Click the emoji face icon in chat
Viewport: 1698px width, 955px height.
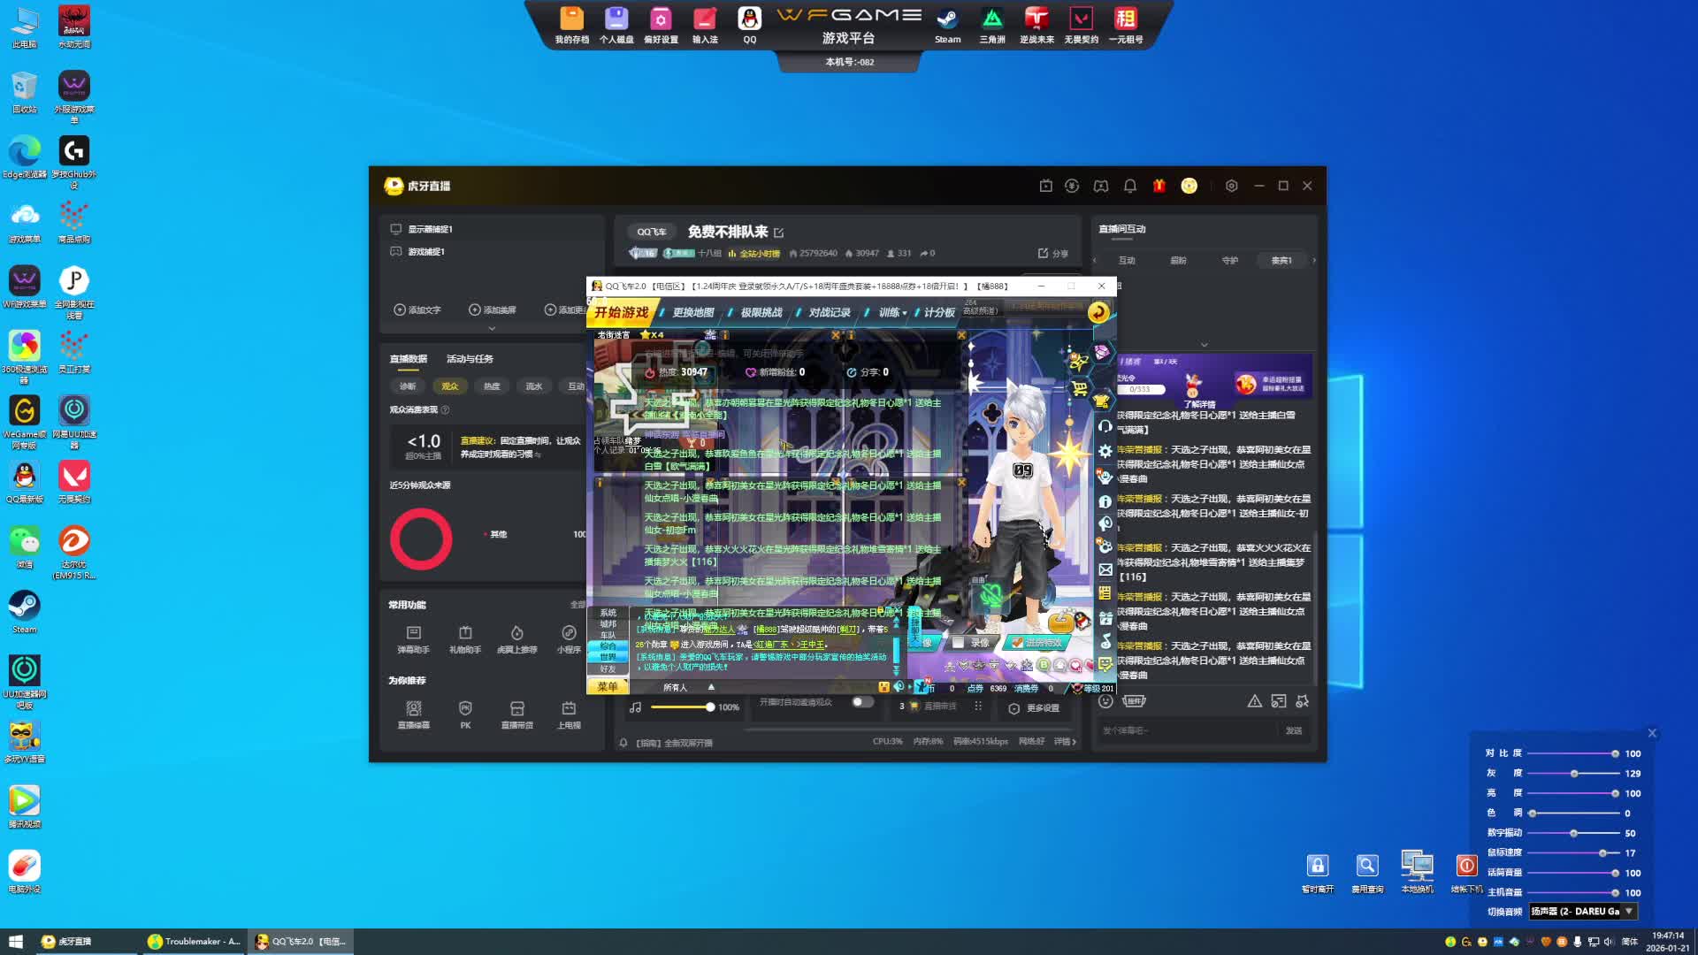(1105, 701)
